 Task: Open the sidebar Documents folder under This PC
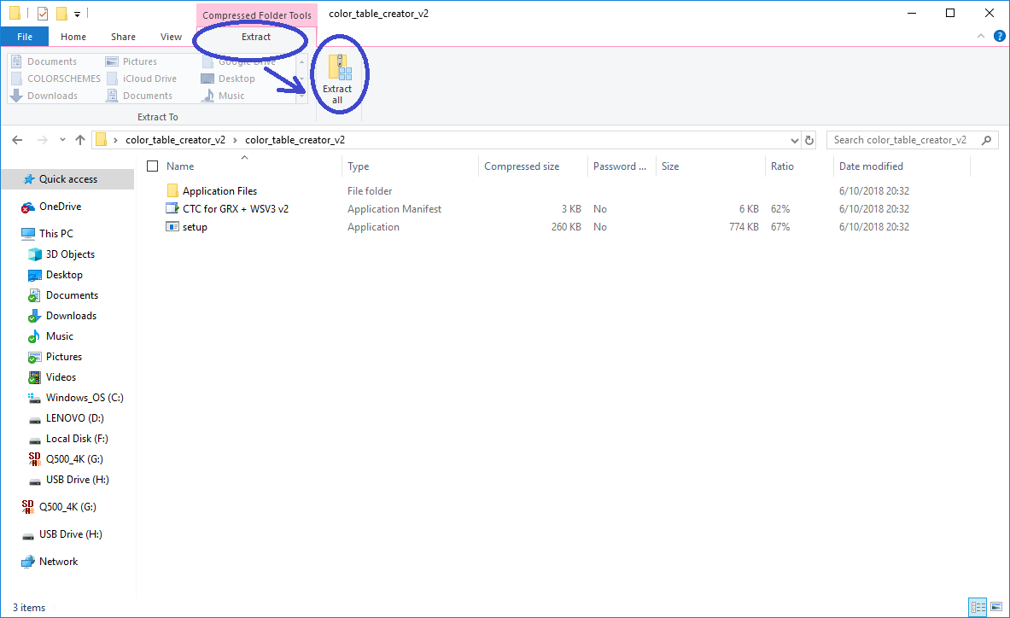[72, 295]
